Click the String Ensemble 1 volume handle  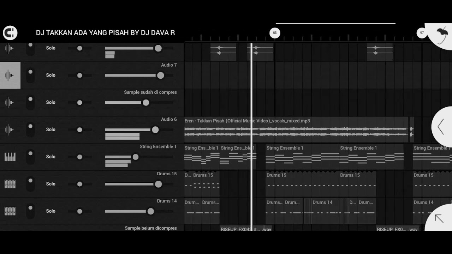point(136,157)
